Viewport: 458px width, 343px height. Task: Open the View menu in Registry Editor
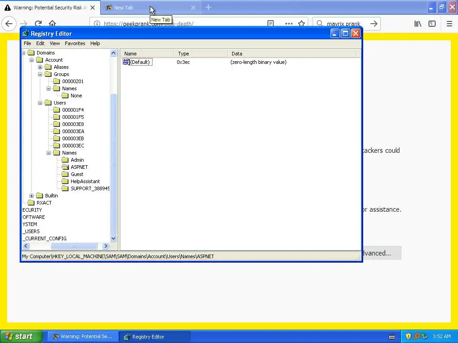55,43
